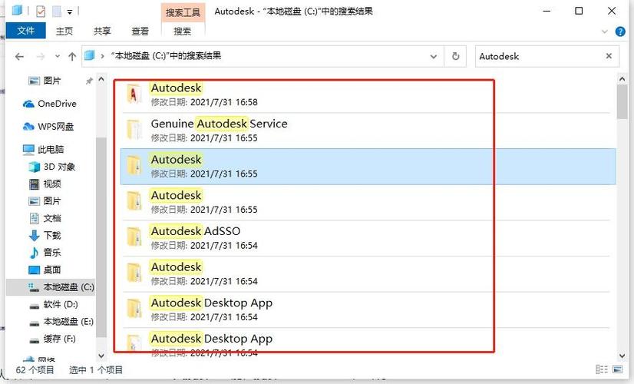The image size is (634, 384).
Task: Click the New Folder quick access icon
Action: click(x=57, y=12)
